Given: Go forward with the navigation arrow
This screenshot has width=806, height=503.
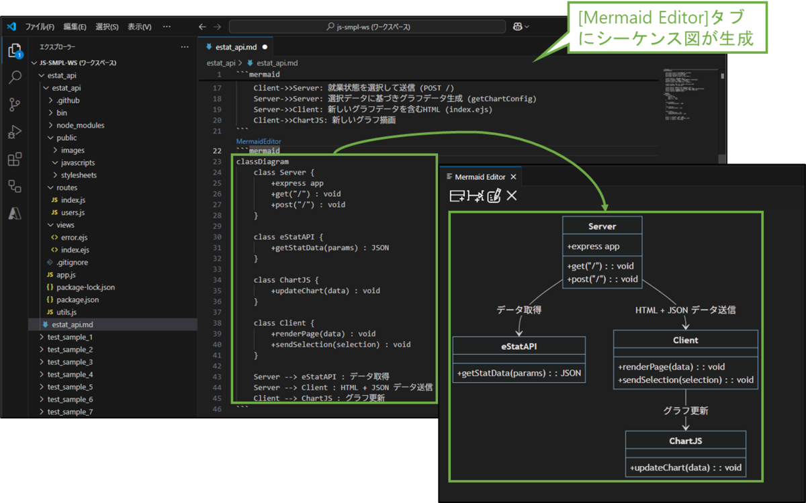Looking at the screenshot, I should click(218, 27).
